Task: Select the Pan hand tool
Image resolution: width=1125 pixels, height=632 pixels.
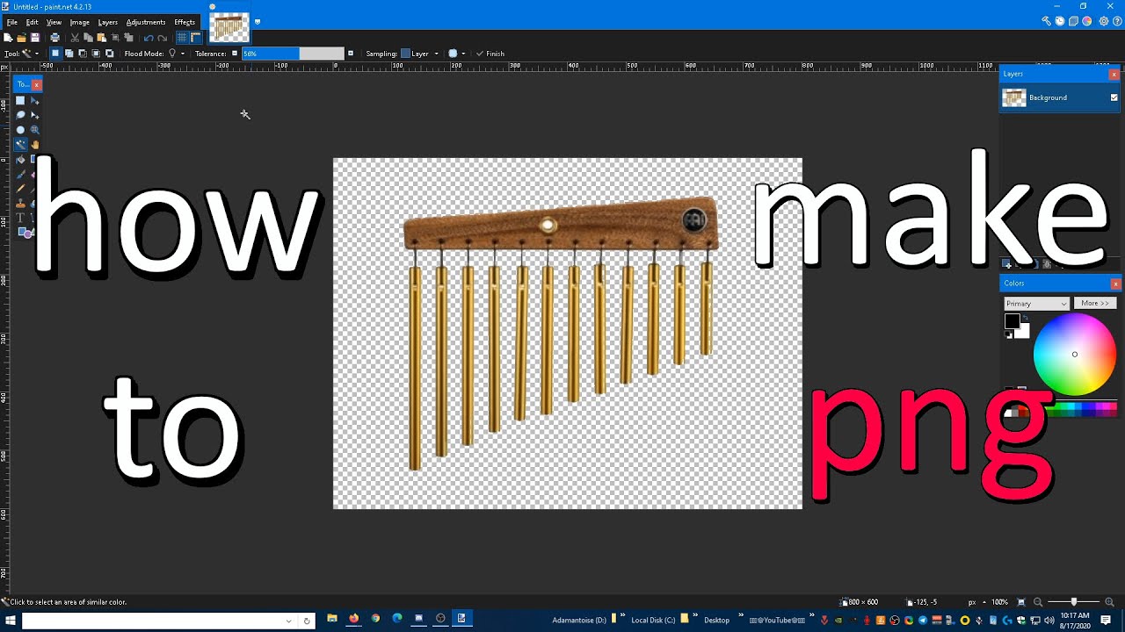Action: point(34,144)
